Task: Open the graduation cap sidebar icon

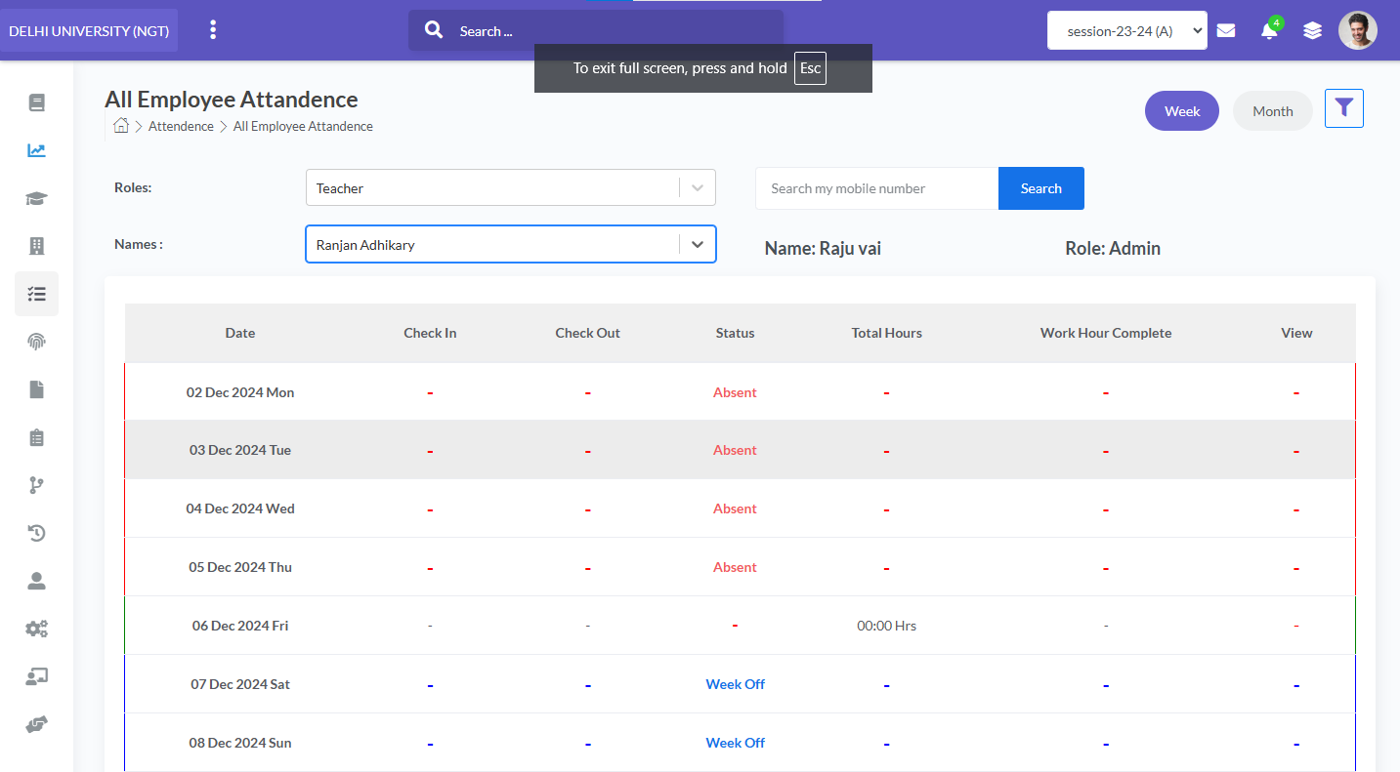Action: point(36,198)
